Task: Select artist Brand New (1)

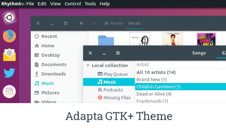Action: pyautogui.click(x=152, y=79)
